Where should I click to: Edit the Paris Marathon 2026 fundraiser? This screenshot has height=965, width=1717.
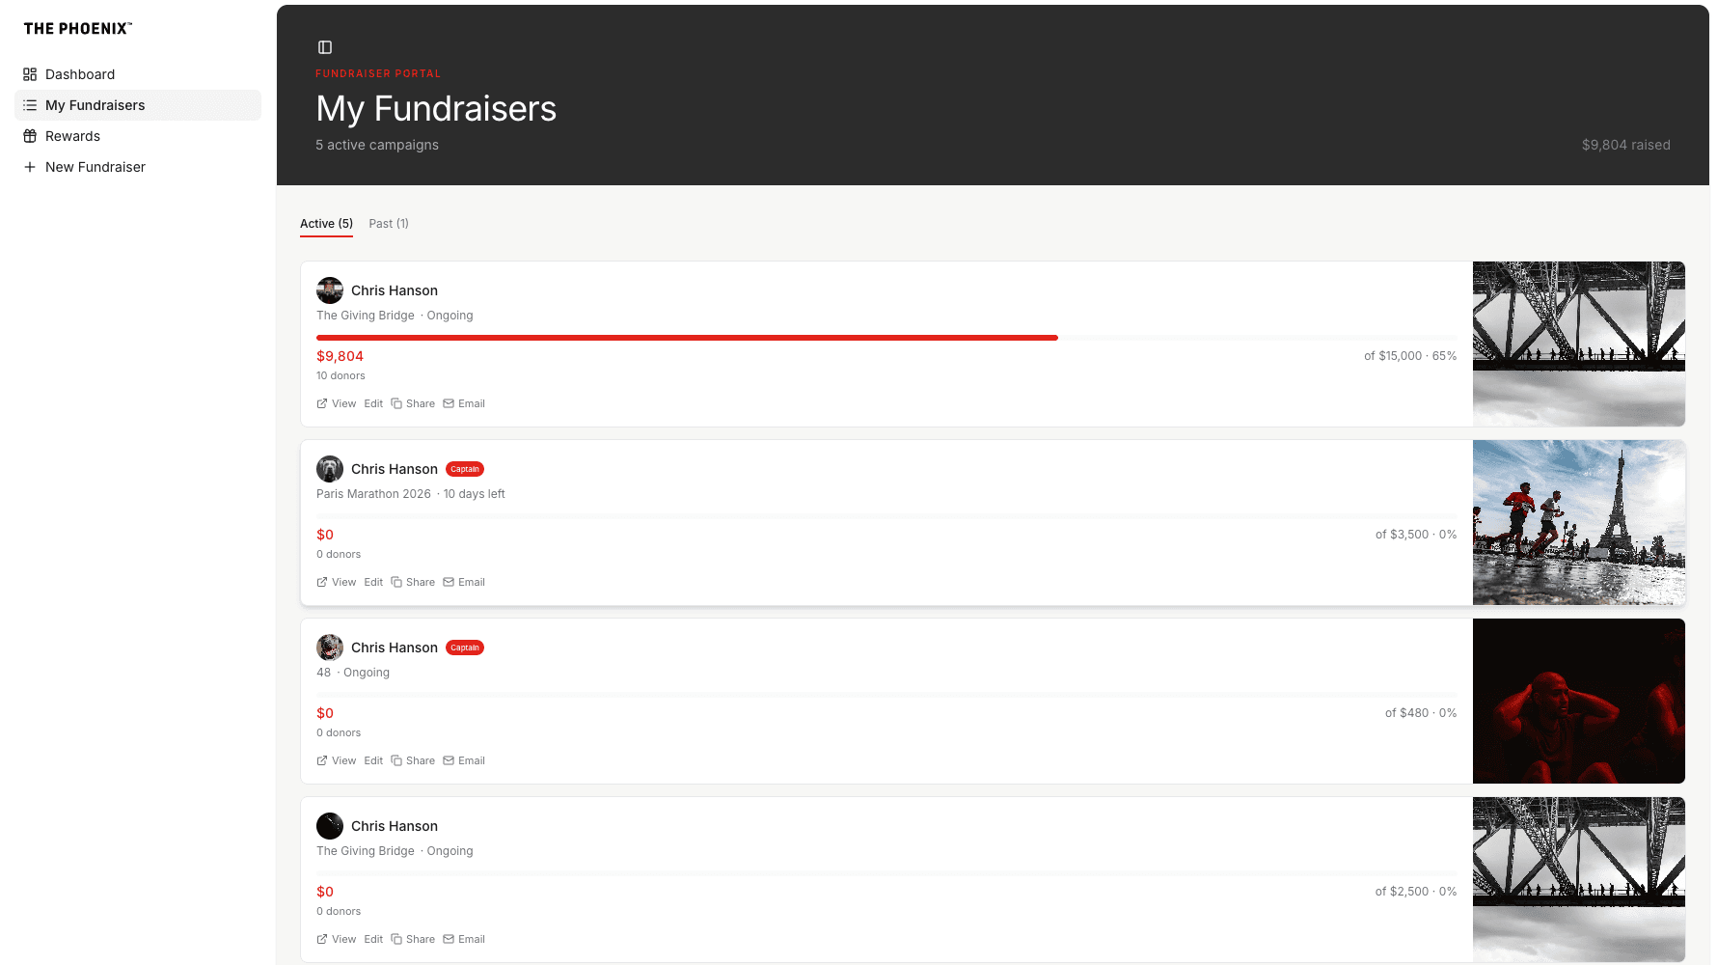coord(373,582)
